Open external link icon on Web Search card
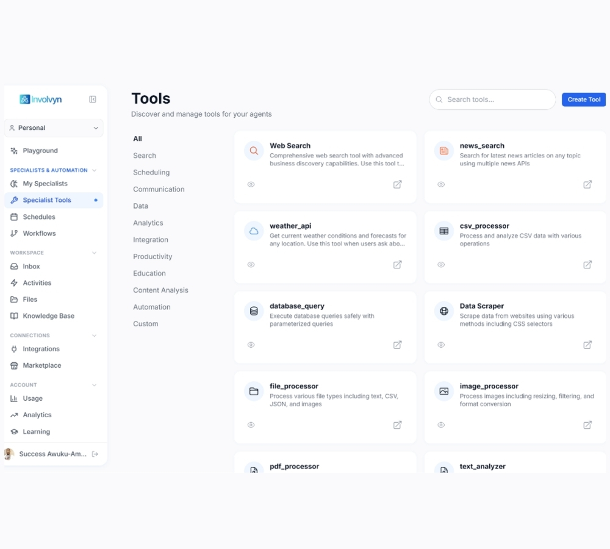Image resolution: width=610 pixels, height=549 pixels. coord(397,184)
